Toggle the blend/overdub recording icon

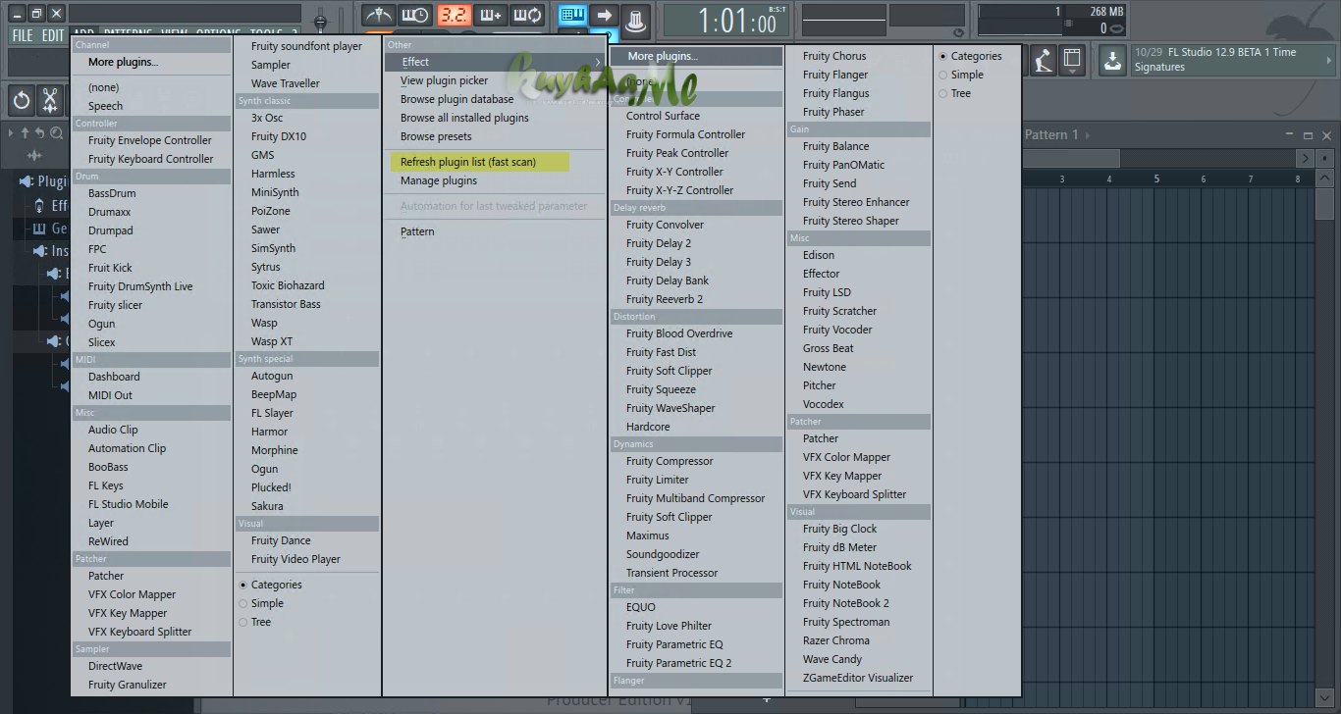point(490,15)
